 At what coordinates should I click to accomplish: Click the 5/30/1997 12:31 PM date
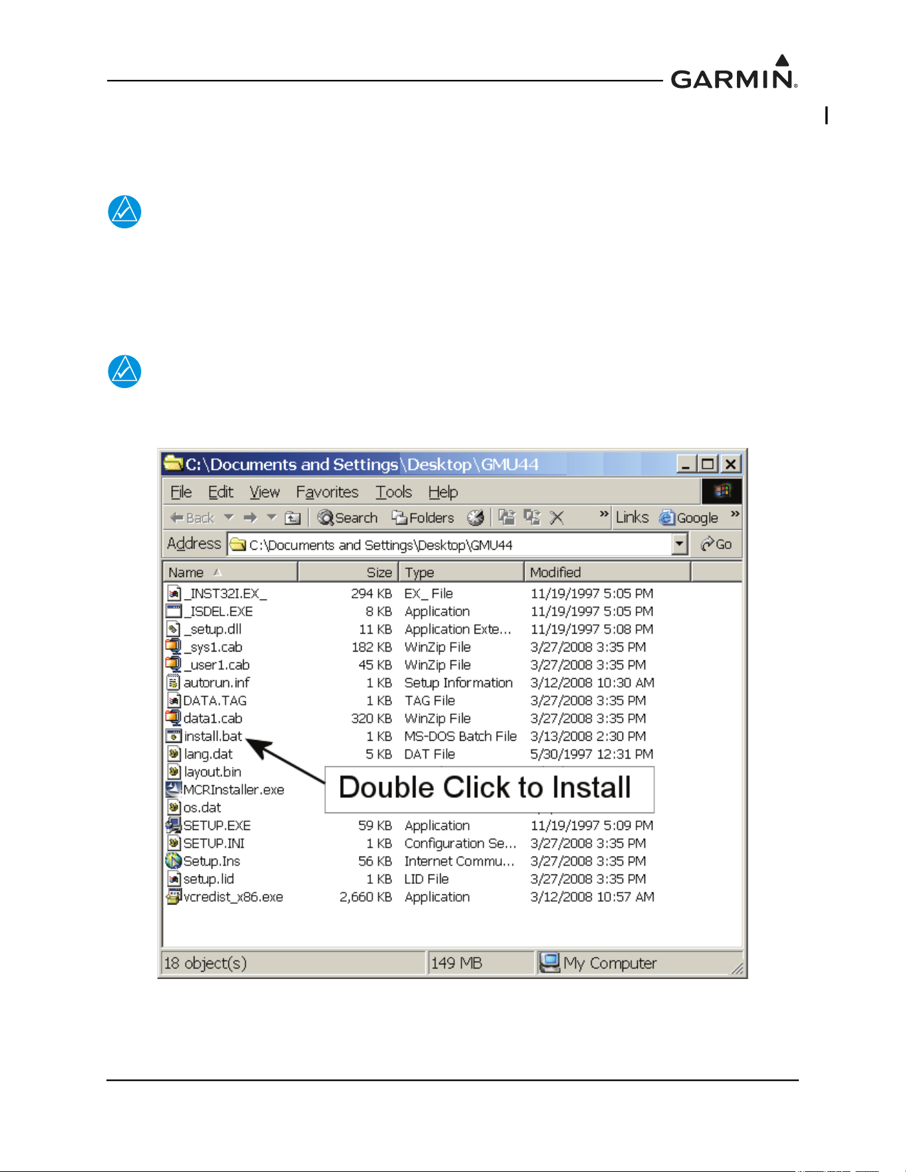click(592, 754)
